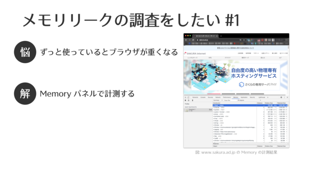Click the sakura.ad.jp address bar

click(x=219, y=40)
